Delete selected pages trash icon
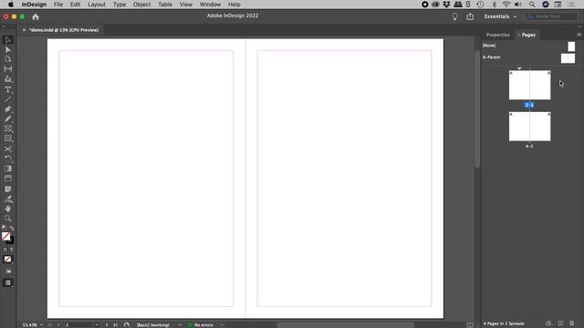This screenshot has height=328, width=584. tap(572, 323)
